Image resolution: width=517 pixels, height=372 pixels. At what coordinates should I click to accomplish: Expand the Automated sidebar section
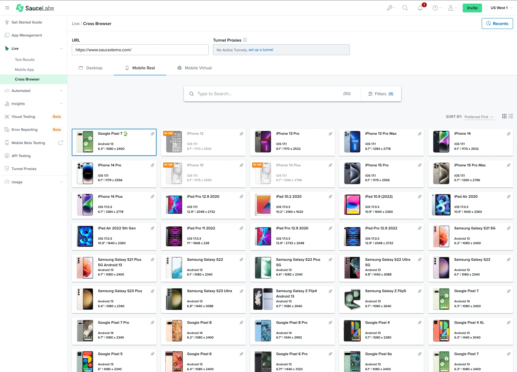coord(61,91)
